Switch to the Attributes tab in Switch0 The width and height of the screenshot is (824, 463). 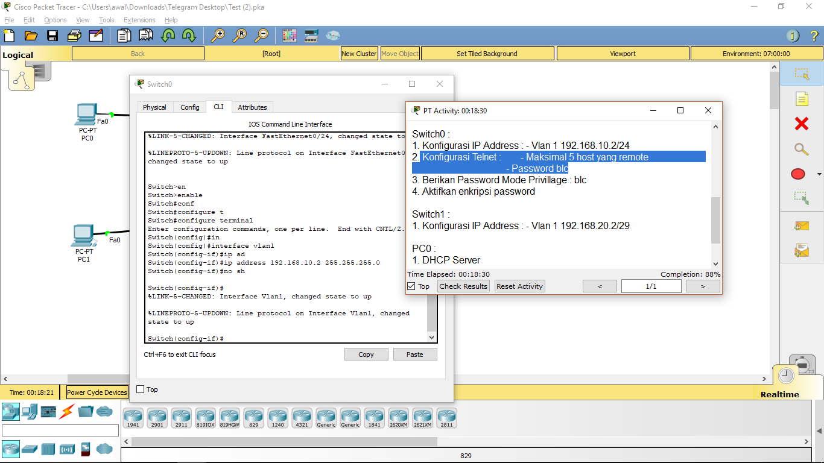pos(252,107)
